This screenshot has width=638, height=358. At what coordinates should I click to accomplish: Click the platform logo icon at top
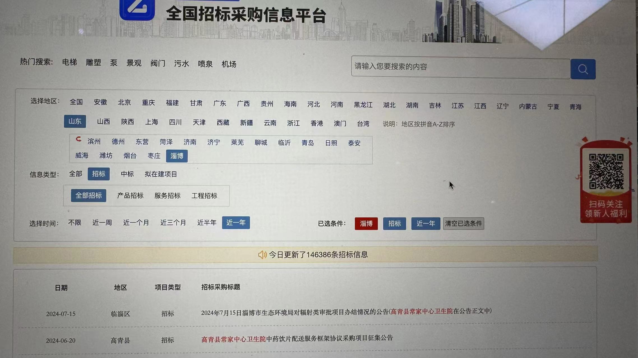click(137, 10)
